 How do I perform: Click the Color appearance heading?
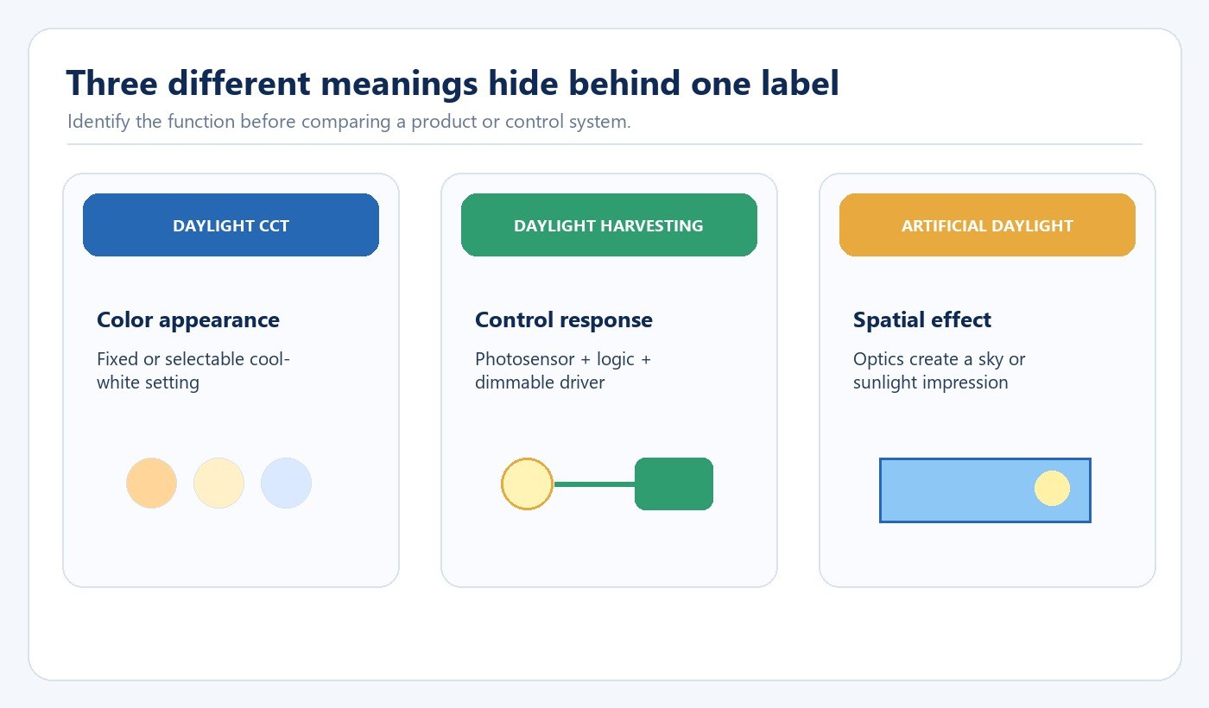pyautogui.click(x=188, y=320)
